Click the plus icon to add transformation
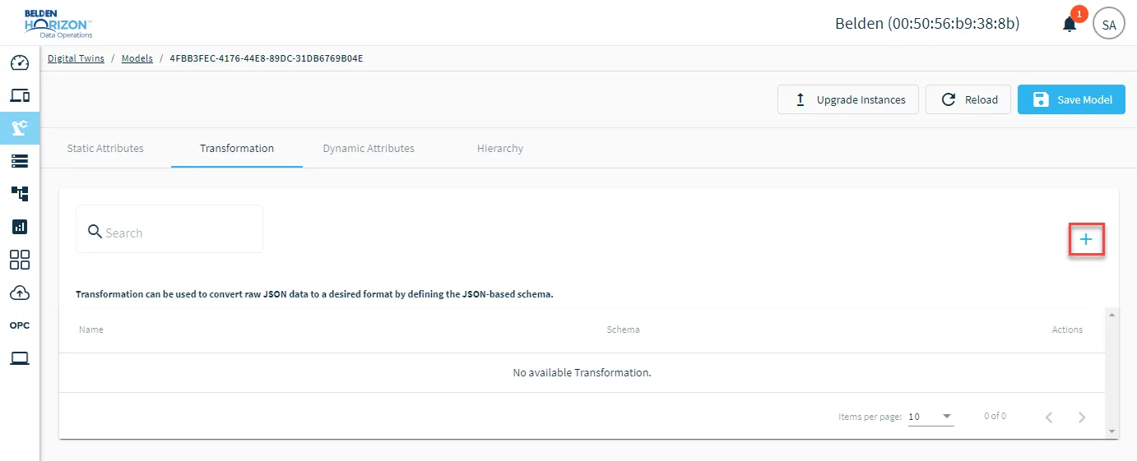Image resolution: width=1137 pixels, height=461 pixels. coord(1086,239)
